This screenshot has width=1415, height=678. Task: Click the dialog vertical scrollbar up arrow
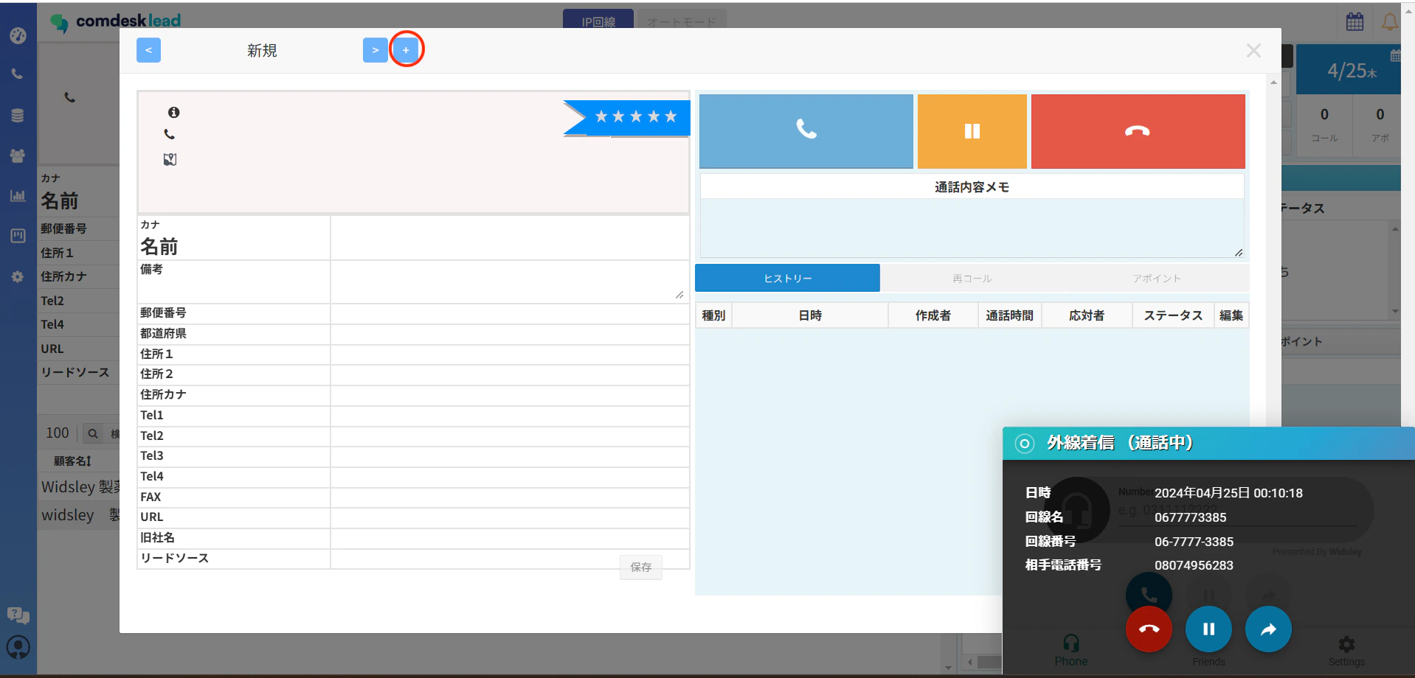(x=1273, y=82)
